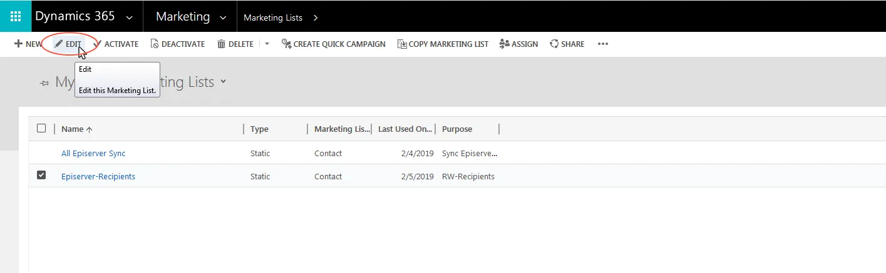Select the 2/4/2019 date cell
The height and width of the screenshot is (273, 886).
(417, 153)
